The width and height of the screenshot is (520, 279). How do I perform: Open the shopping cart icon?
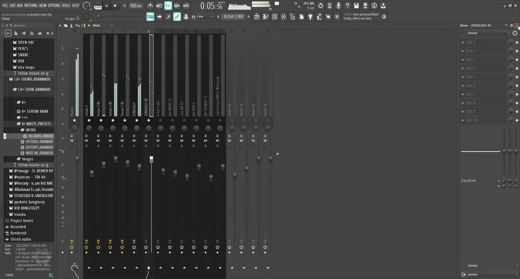click(x=337, y=17)
